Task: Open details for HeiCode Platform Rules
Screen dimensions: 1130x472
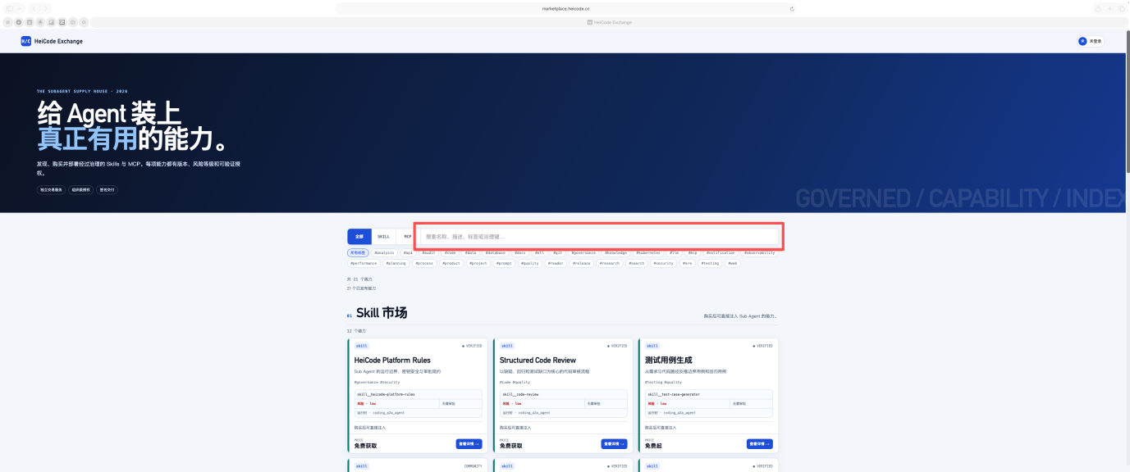Action: coord(469,444)
